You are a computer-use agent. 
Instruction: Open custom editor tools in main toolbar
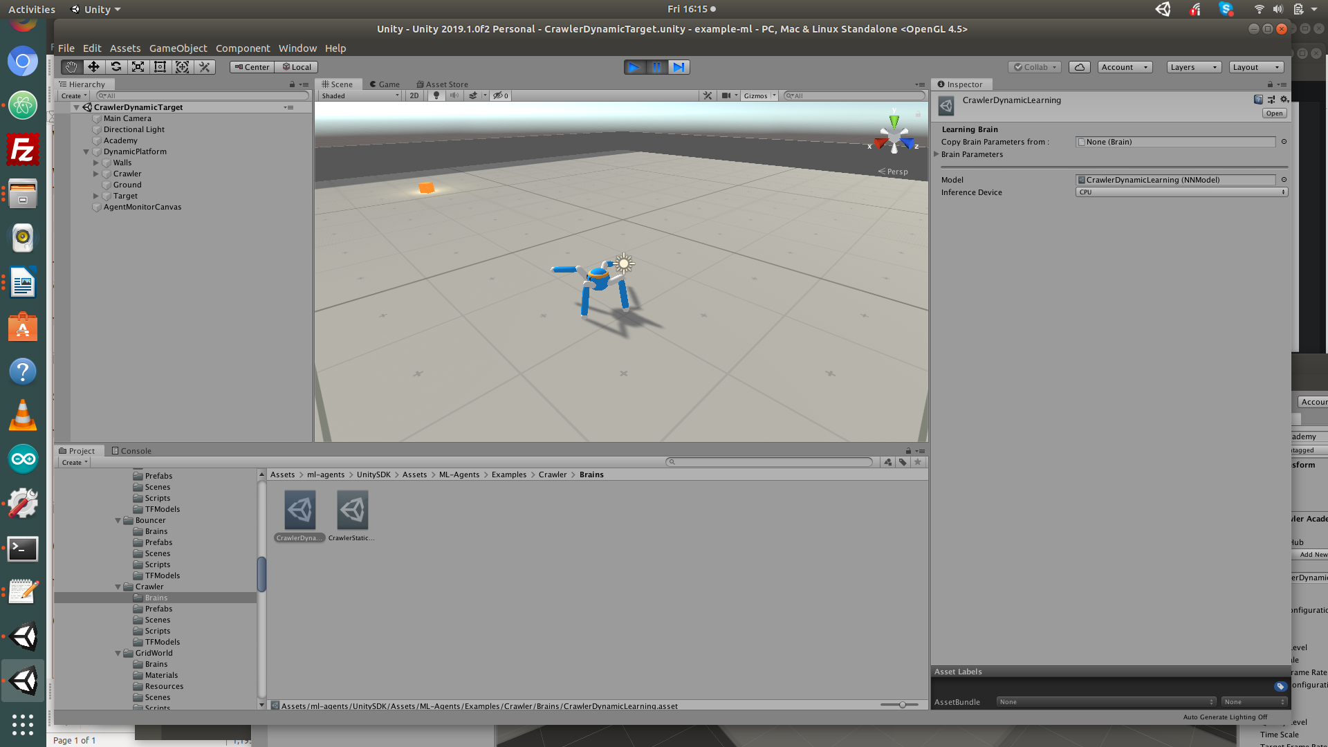tap(204, 67)
